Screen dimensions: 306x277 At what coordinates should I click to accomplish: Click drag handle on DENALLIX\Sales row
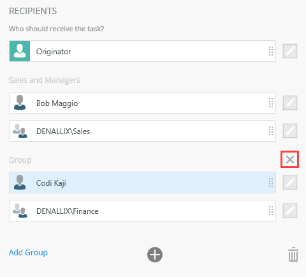[271, 131]
